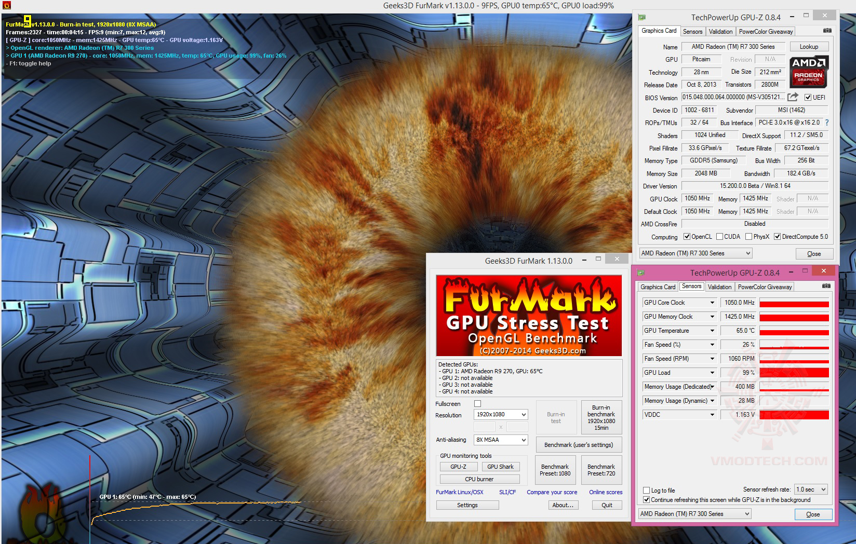Viewport: 856px width, 544px height.
Task: Click the GPU-Z title bar icon in the Graphics Card window
Action: point(642,17)
